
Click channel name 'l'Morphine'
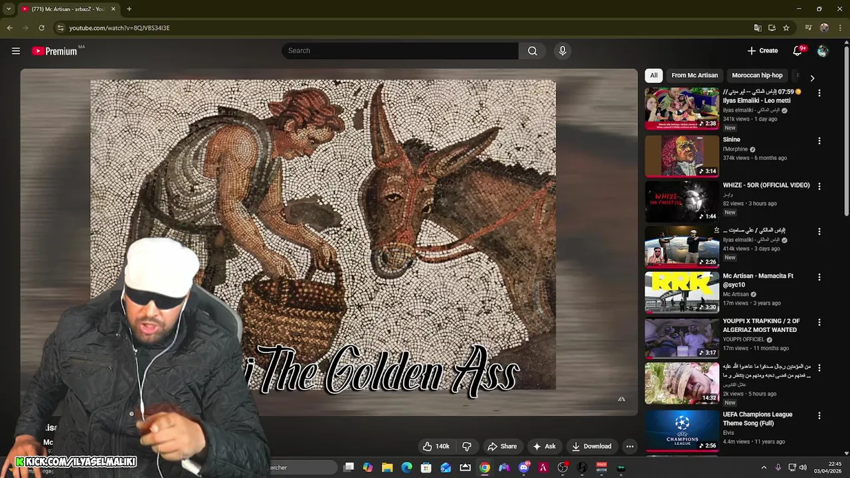[x=735, y=149]
